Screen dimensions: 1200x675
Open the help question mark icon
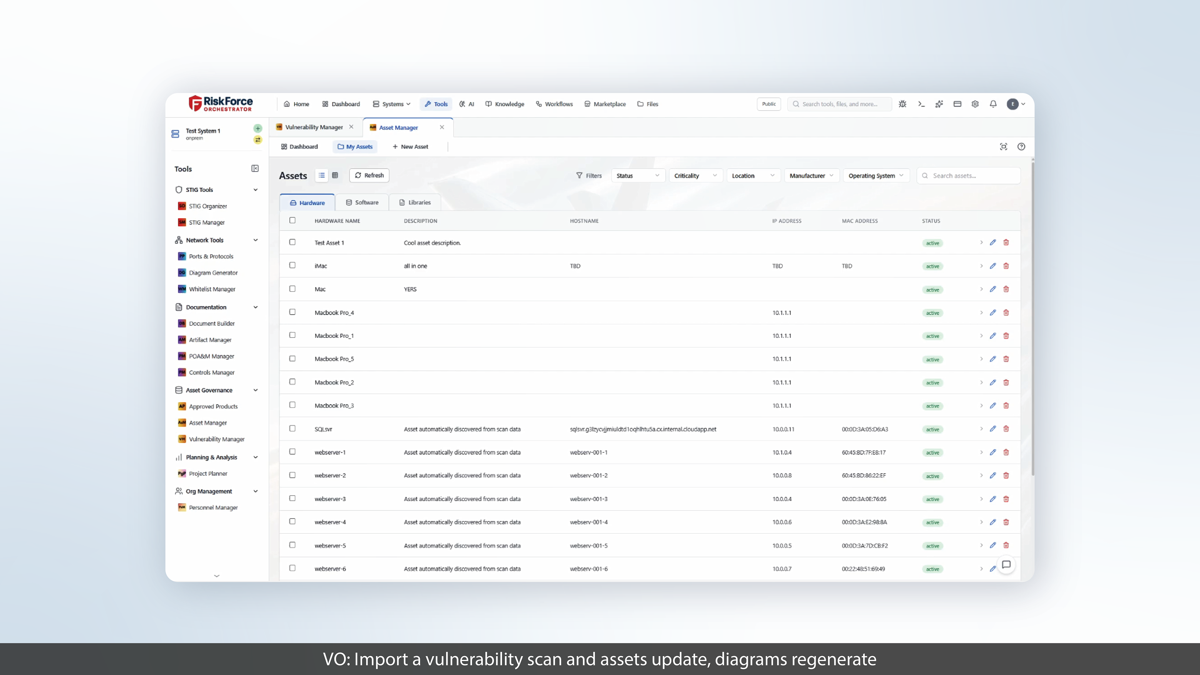(x=1021, y=147)
